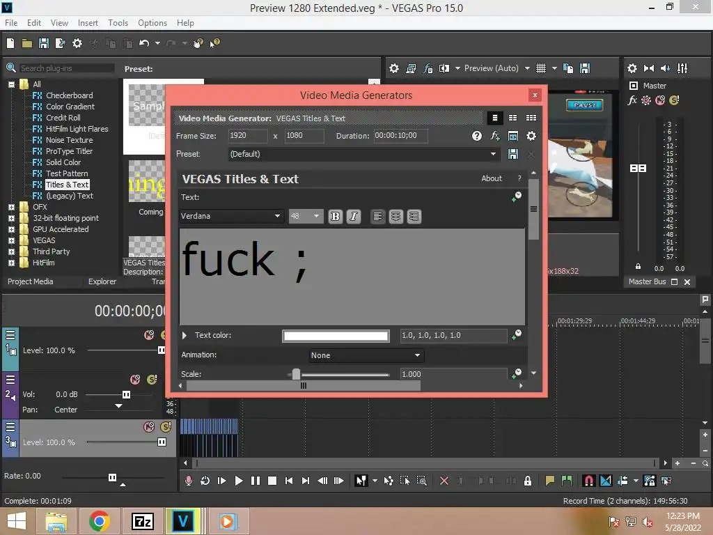Toggle snapping magnet icon
This screenshot has width=713, height=535.
[588, 481]
